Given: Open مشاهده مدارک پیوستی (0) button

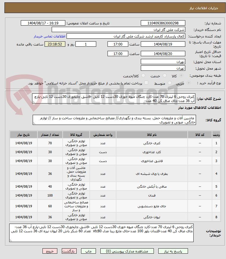Looking at the screenshot, I should point(127,251).
